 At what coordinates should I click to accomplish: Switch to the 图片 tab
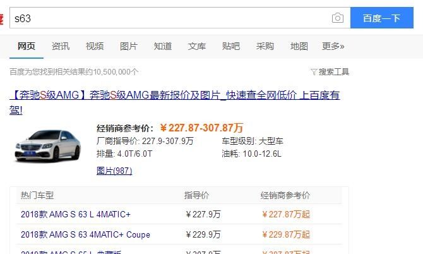coord(129,46)
